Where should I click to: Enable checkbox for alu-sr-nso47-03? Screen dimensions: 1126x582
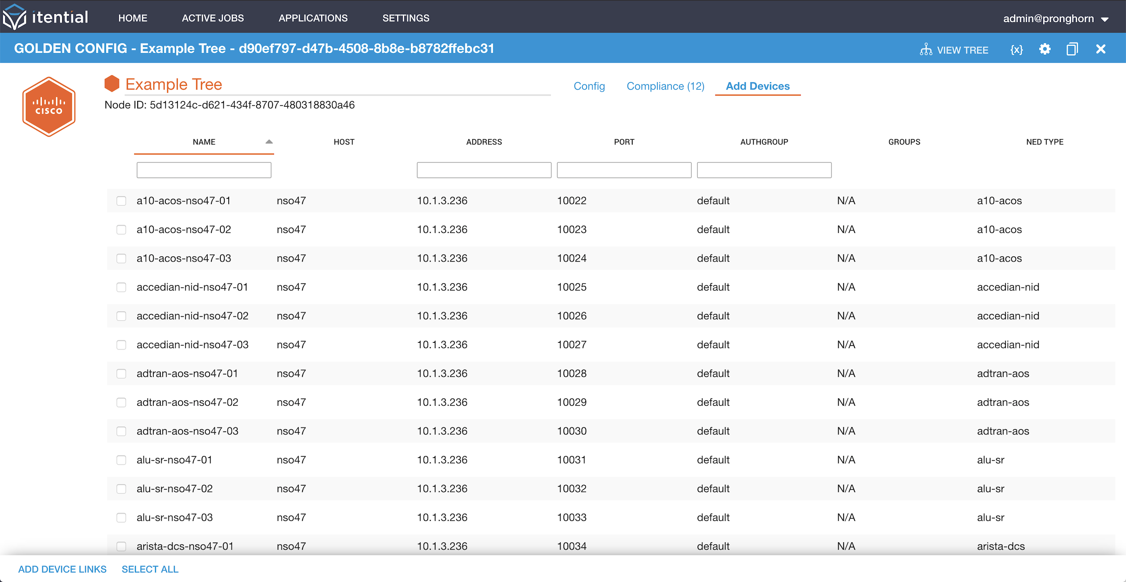coord(121,518)
